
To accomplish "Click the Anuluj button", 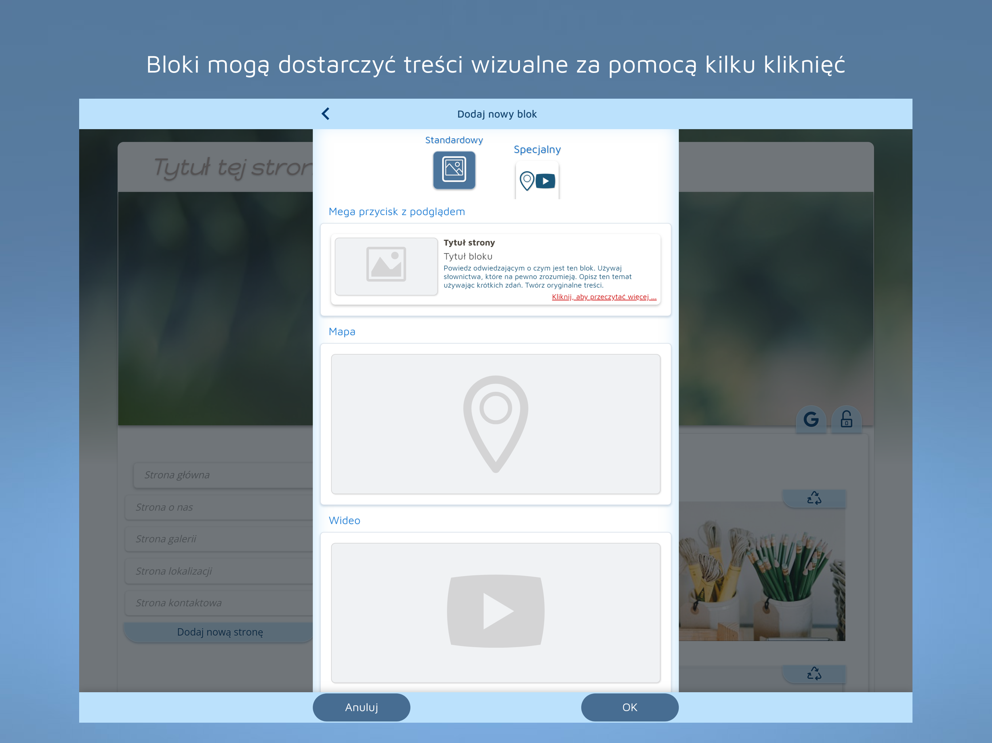I will pos(361,707).
